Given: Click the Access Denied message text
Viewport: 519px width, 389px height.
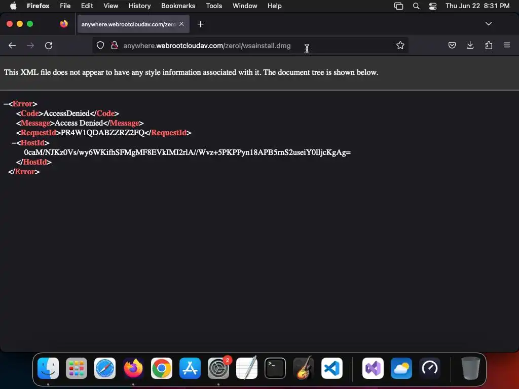Looking at the screenshot, I should tap(79, 123).
